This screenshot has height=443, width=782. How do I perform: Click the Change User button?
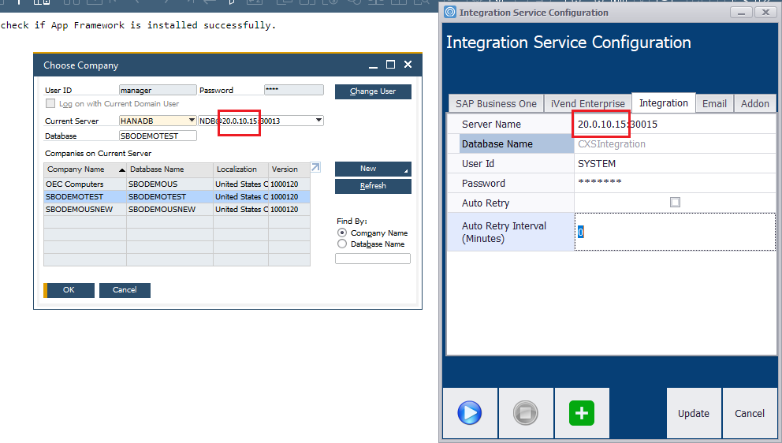click(x=373, y=91)
